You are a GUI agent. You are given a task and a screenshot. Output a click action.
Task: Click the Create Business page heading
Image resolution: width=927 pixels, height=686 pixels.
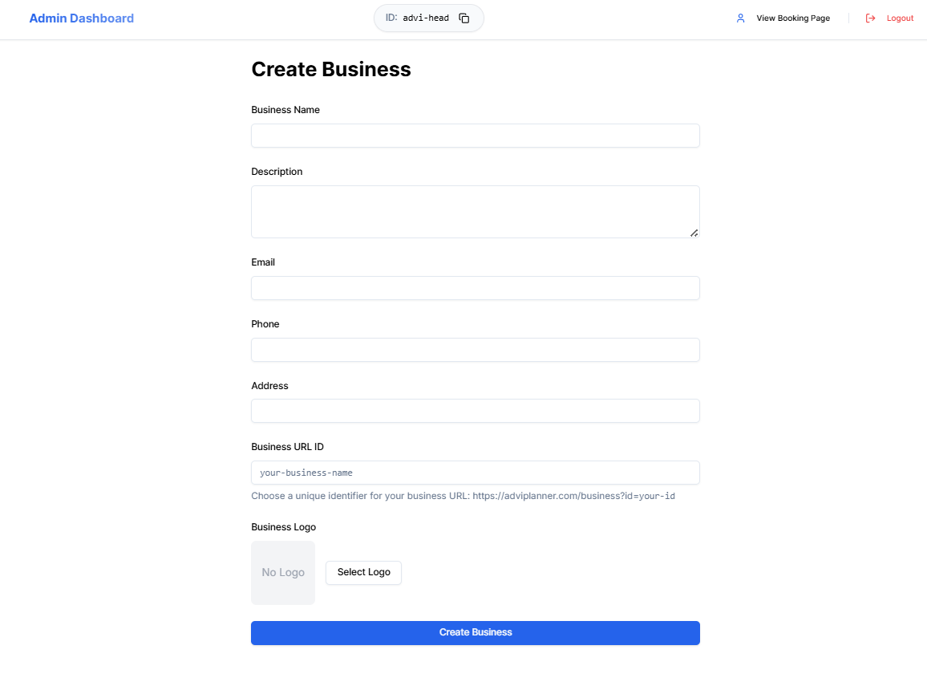coord(331,70)
